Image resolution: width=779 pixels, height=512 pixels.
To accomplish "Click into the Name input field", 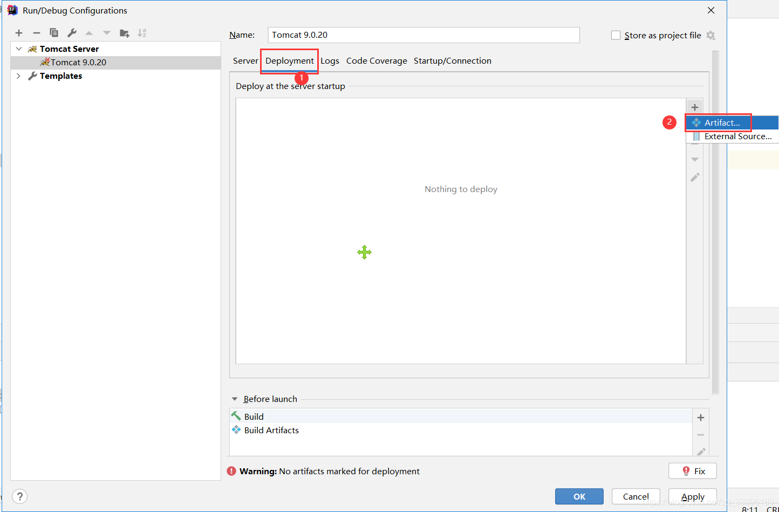I will click(423, 35).
